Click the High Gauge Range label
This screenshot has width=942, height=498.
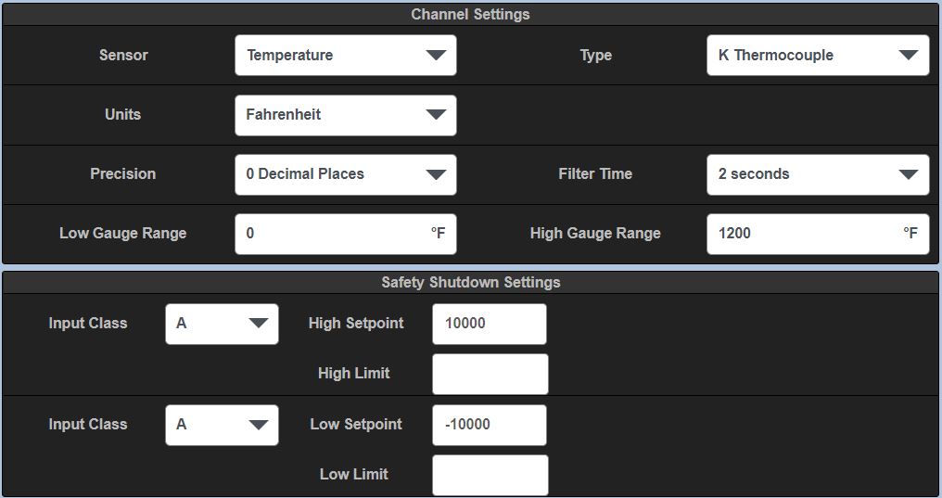595,234
